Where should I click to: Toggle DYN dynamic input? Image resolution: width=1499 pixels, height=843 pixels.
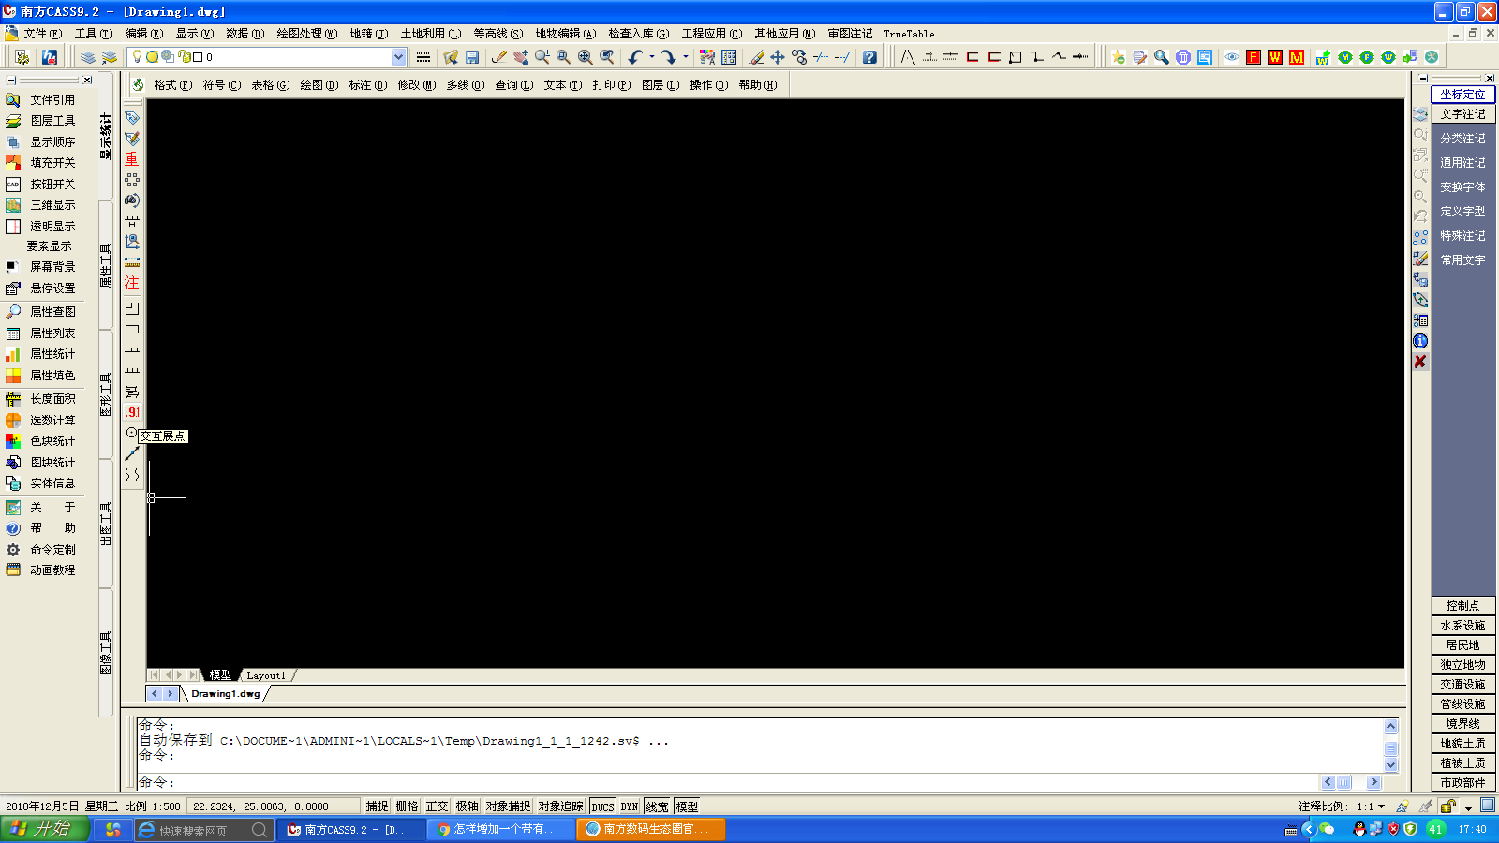tap(630, 806)
